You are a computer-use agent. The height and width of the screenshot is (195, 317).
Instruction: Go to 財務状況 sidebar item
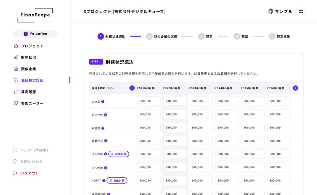tap(28, 57)
